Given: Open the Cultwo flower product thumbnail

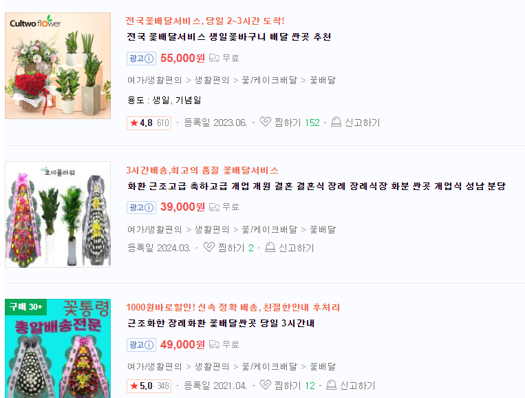Looking at the screenshot, I should (58, 65).
